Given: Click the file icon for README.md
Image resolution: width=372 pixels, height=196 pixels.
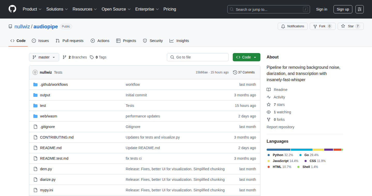Looking at the screenshot, I should 35,148.
